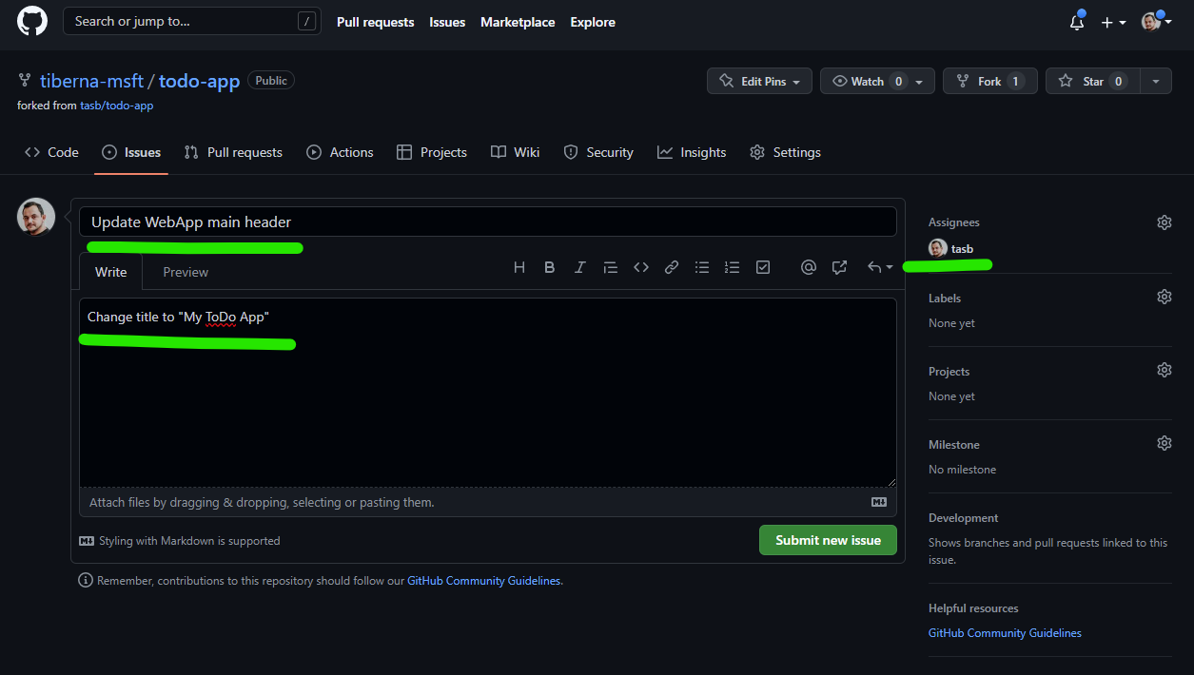Open notifications bell in the header
The image size is (1194, 675).
[x=1077, y=23]
